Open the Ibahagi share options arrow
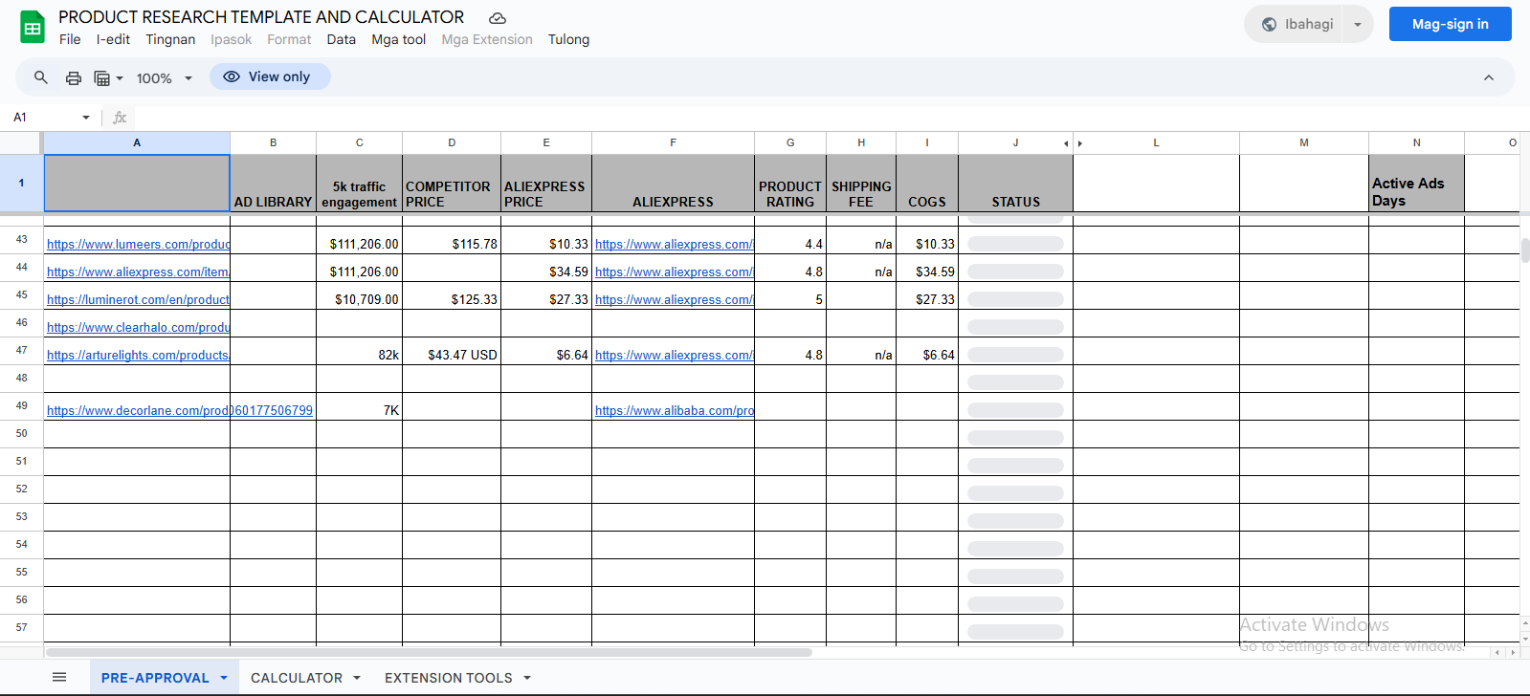The image size is (1530, 696). pyautogui.click(x=1358, y=25)
